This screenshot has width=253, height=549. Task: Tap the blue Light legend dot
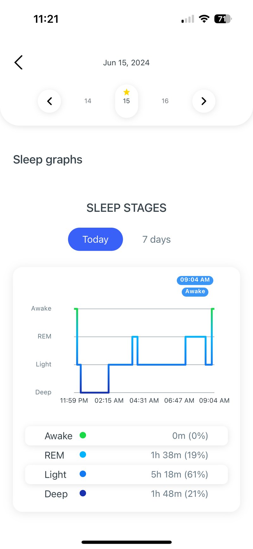(x=83, y=474)
